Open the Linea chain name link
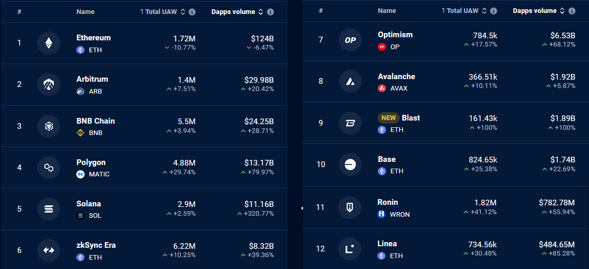589x269 pixels. (x=387, y=244)
